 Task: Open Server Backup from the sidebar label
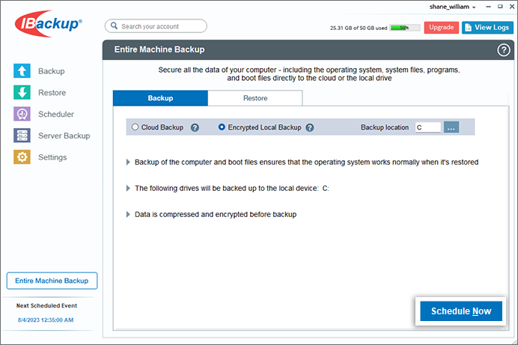[x=64, y=135]
